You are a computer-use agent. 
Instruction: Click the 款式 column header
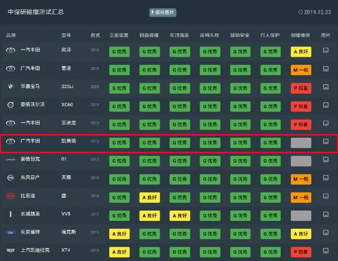(95, 35)
